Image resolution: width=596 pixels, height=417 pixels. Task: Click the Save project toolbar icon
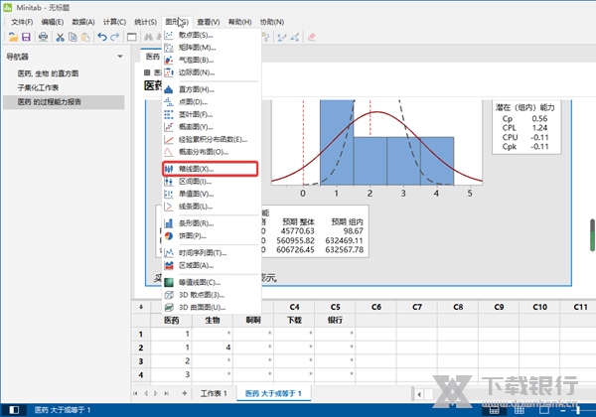pyautogui.click(x=27, y=37)
